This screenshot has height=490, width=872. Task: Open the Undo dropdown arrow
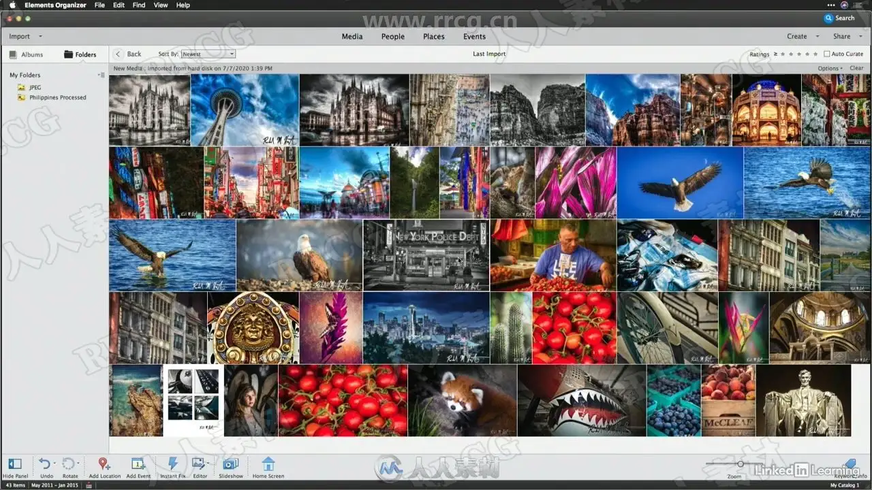click(54, 463)
